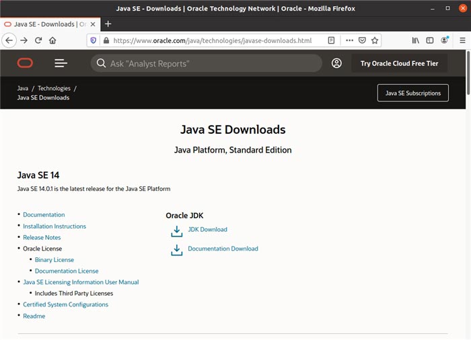This screenshot has height=340, width=471.
Task: Click download icon beside JDK Download
Action: 176,231
